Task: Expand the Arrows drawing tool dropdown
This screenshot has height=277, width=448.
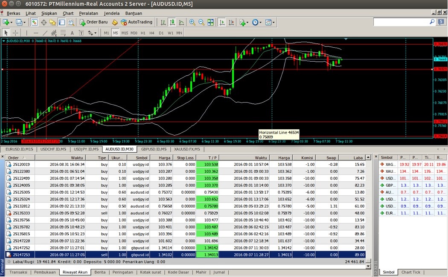Action: point(96,33)
